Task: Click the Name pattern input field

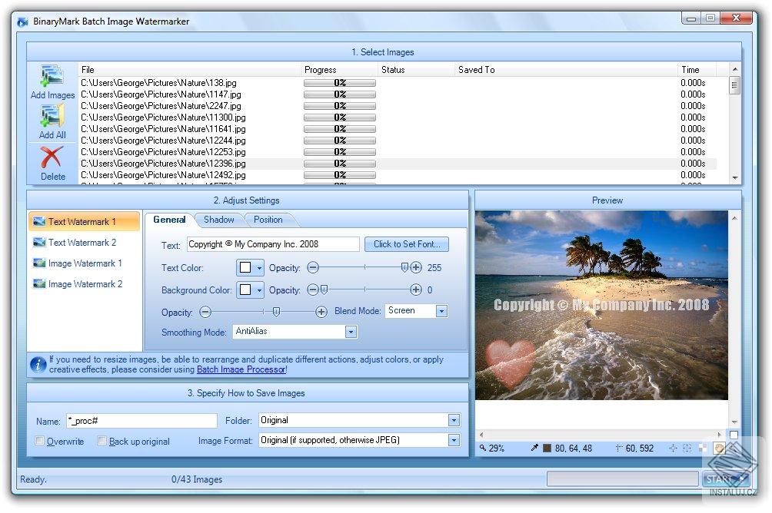Action: click(141, 421)
